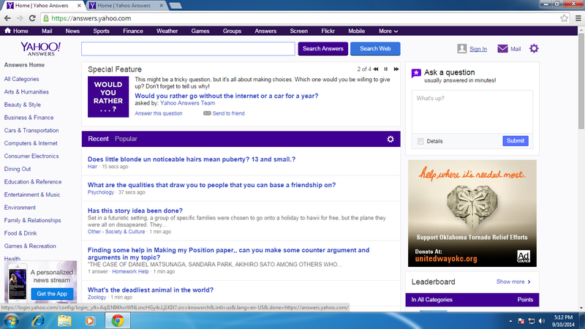Viewport: 585px width, 329px height.
Task: Click Show more chevron on Leaderboard
Action: coord(529,281)
